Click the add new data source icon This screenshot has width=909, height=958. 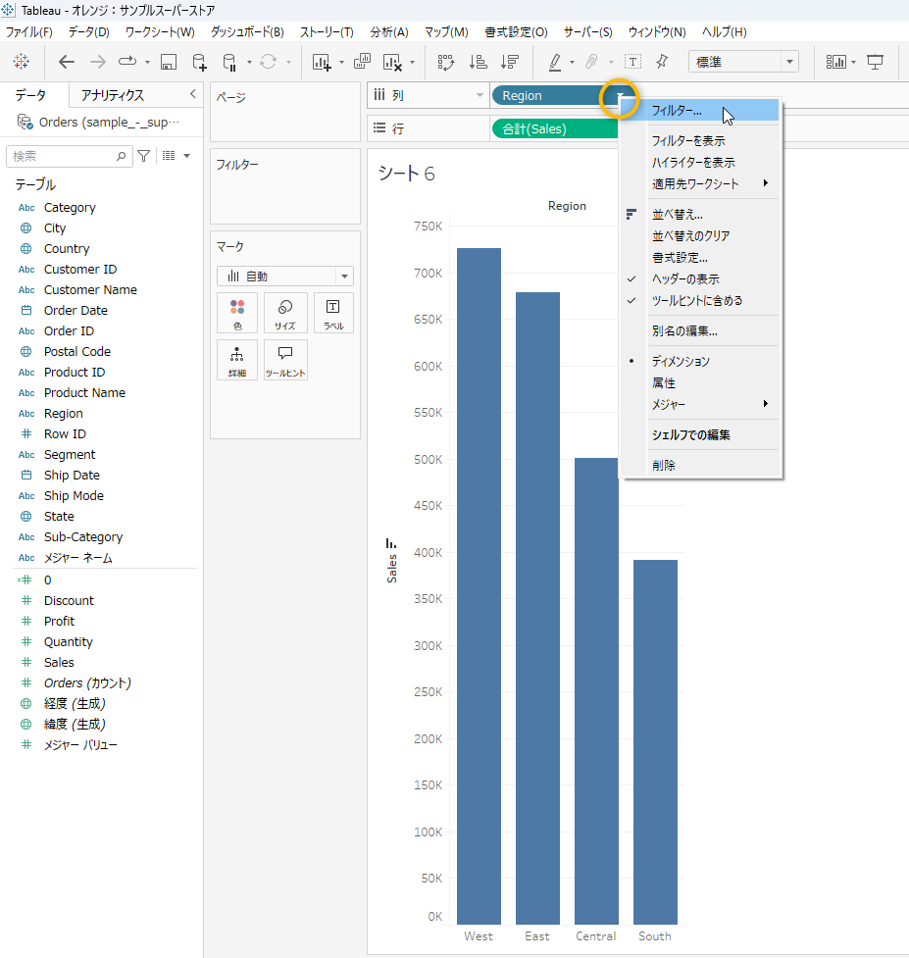coord(199,62)
